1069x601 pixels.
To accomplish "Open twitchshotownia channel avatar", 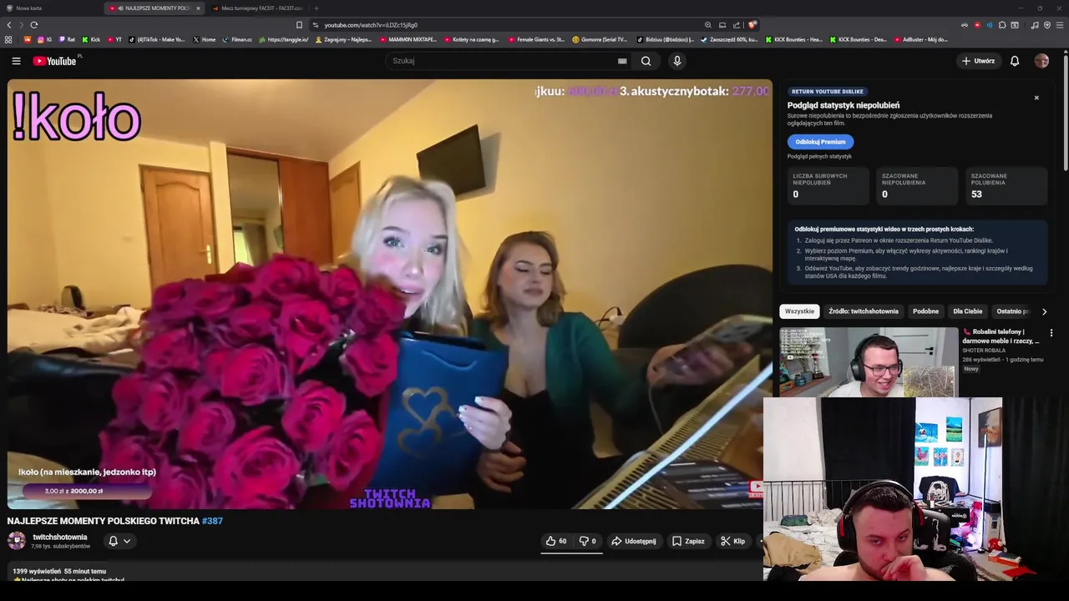I will coord(17,540).
